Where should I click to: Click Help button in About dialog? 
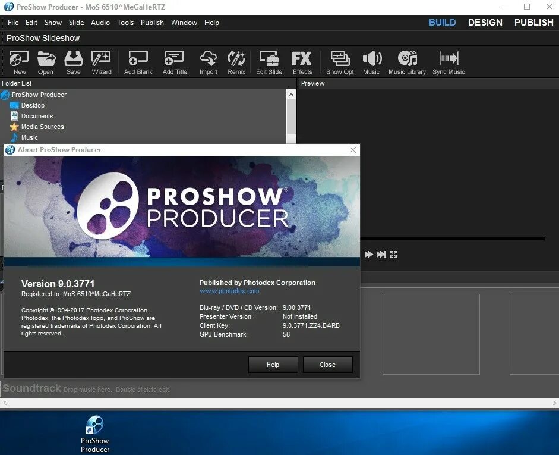pos(273,365)
